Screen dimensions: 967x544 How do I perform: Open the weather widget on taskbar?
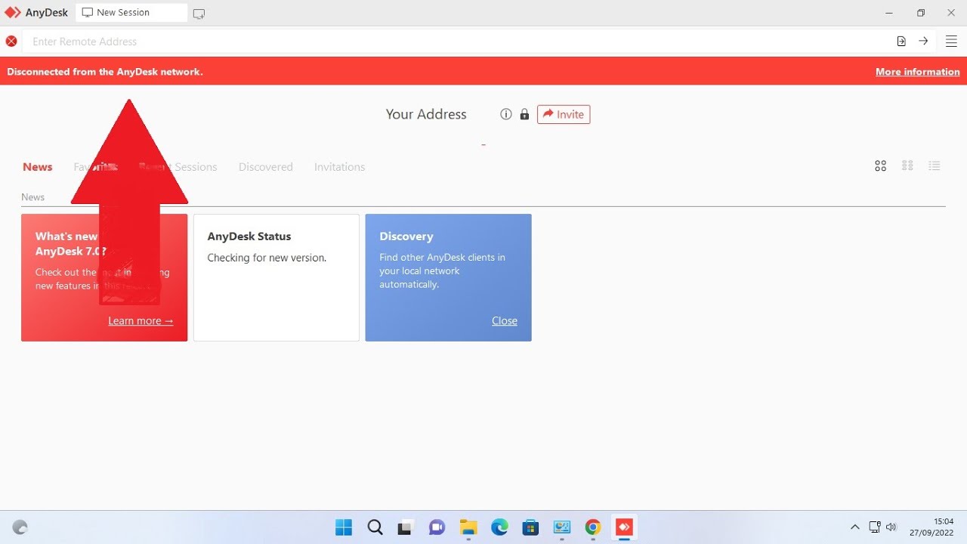pos(20,527)
